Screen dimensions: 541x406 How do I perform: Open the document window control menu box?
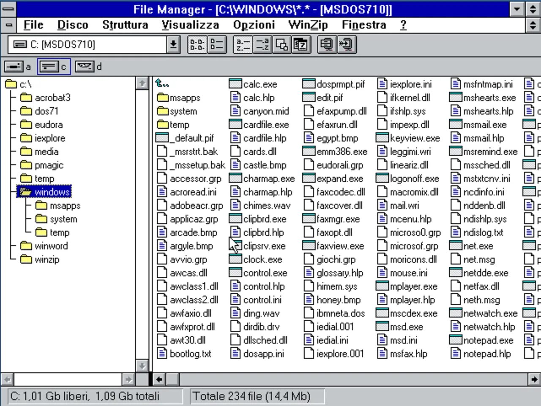pyautogui.click(x=8, y=25)
